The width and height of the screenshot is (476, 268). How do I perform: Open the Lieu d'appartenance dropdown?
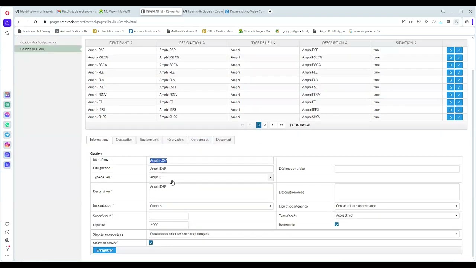point(397,206)
